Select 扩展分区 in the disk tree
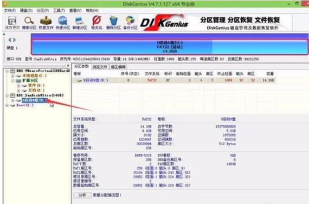The width and height of the screenshot is (309, 204). [30, 81]
